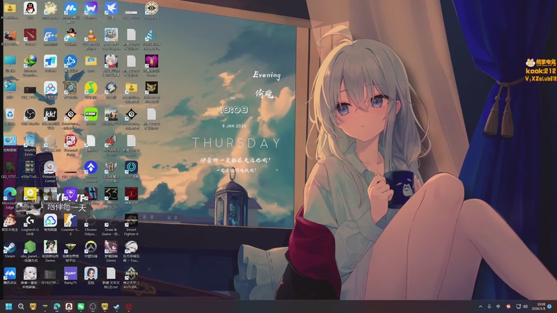Open the G+ blue desktop shortcut
The width and height of the screenshot is (557, 313).
point(50,35)
